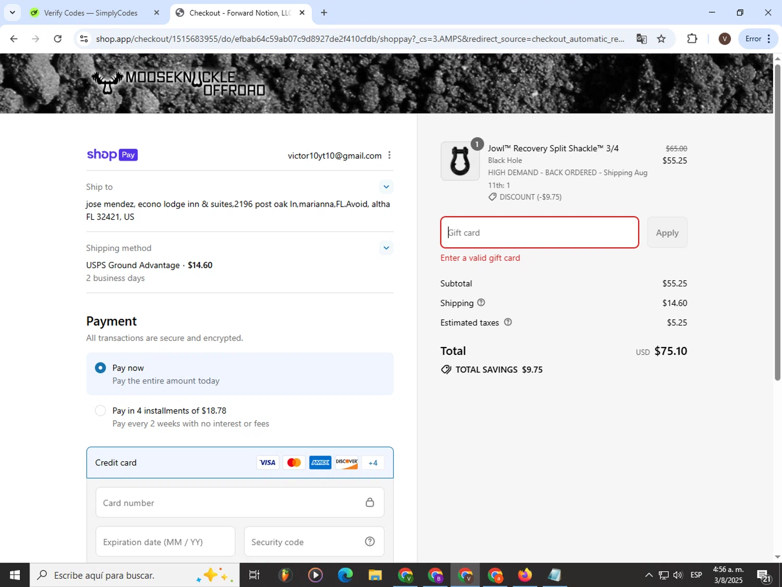Click the Estimated taxes help icon

[508, 322]
